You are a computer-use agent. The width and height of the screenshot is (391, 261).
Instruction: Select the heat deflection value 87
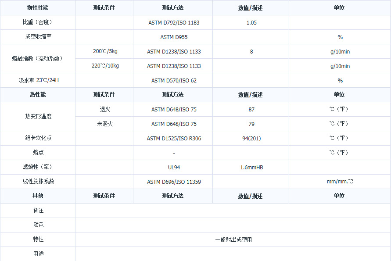click(251, 110)
